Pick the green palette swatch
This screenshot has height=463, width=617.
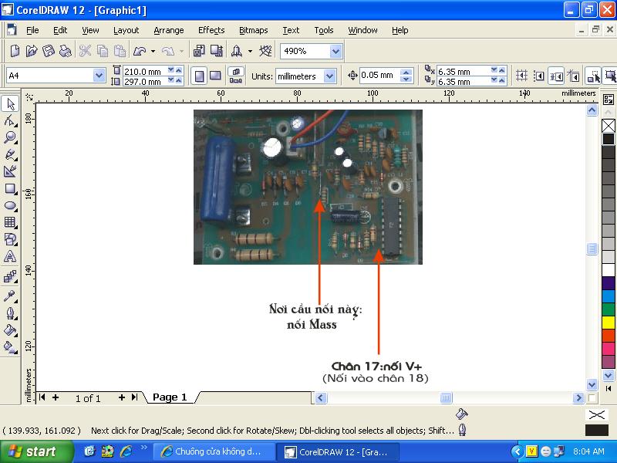point(609,309)
